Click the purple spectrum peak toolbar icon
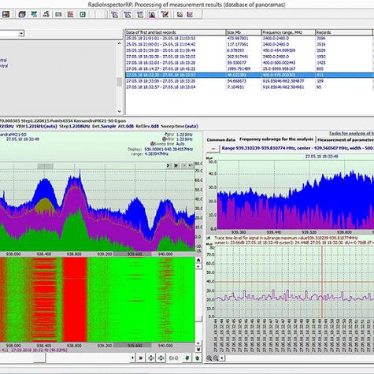This screenshot has height=374, width=374. click(152, 14)
